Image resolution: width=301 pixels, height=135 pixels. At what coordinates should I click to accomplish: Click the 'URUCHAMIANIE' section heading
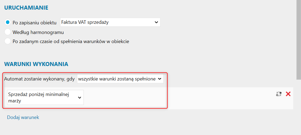[x=26, y=7]
